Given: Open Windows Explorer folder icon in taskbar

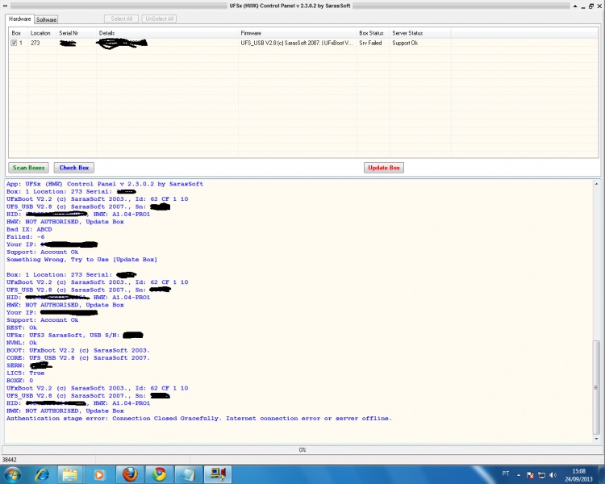Looking at the screenshot, I should coord(70,475).
